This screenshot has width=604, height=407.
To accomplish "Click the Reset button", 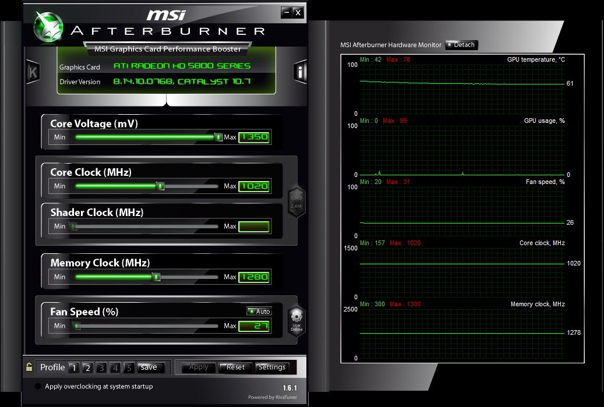I will [235, 367].
